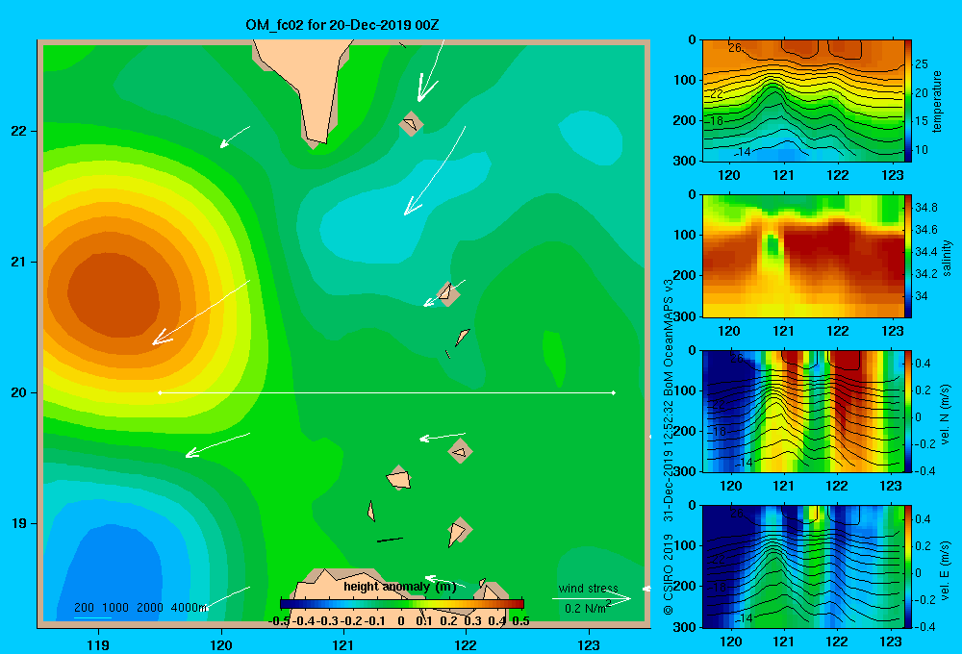962x654 pixels.
Task: Click latitude label 22 on the main map
Action: (19, 131)
